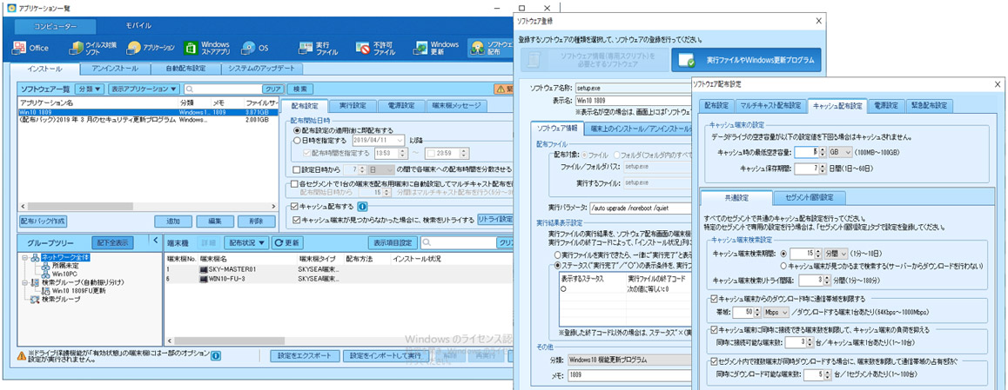This screenshot has width=1008, height=390.
Task: Select 実行ファイルやWindows更新プログラム software type
Action: pos(746,60)
